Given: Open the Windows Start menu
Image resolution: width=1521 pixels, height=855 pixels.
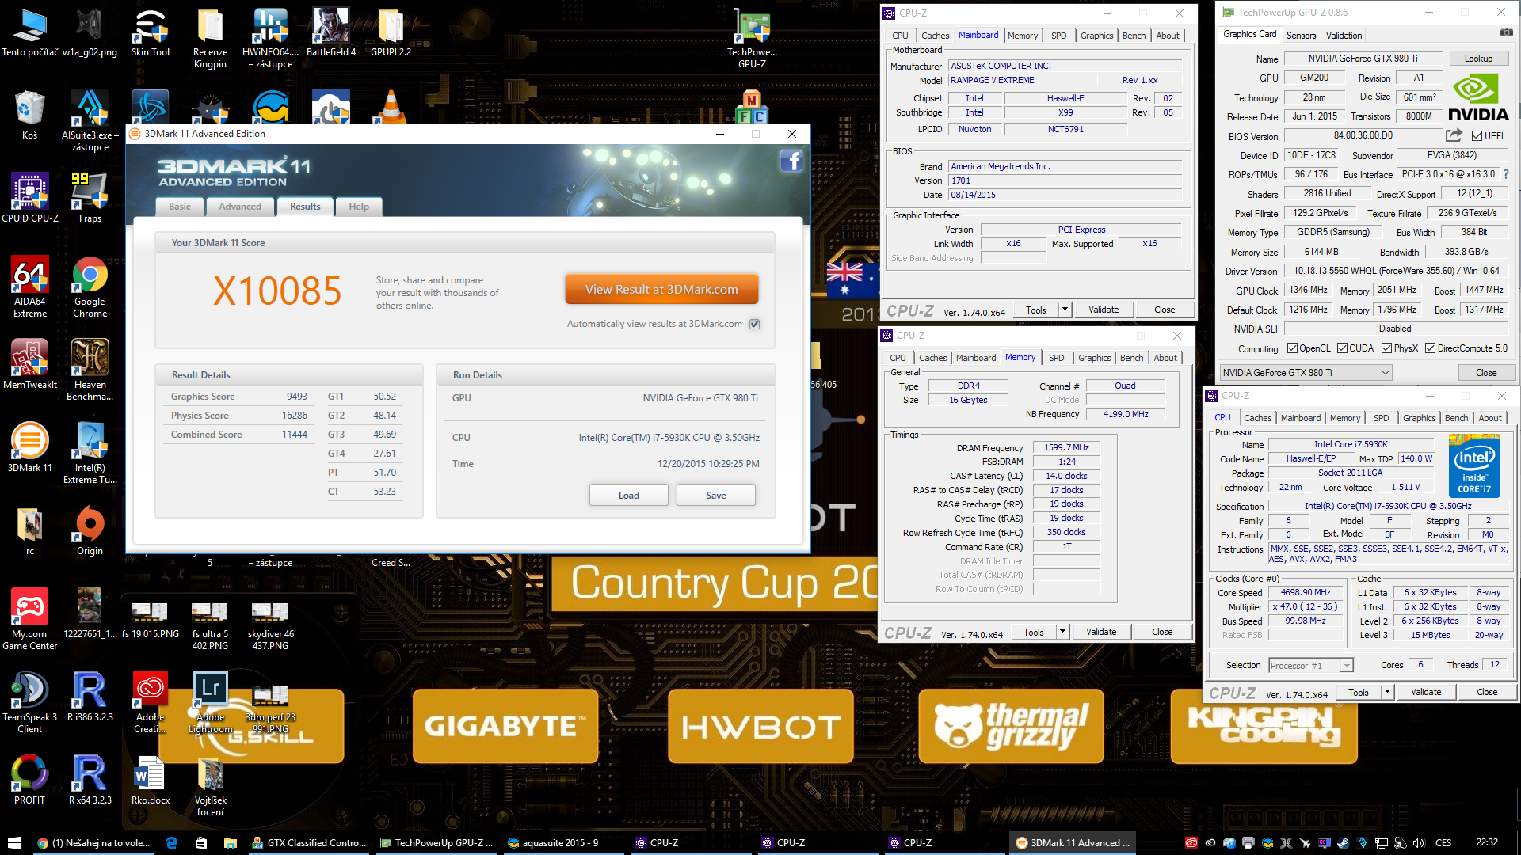Looking at the screenshot, I should [x=13, y=842].
